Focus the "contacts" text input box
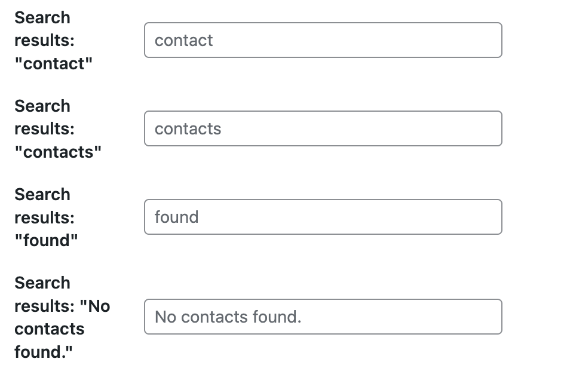This screenshot has height=371, width=567. point(323,128)
